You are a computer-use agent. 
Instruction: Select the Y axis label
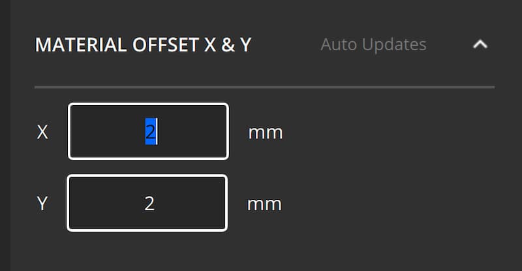[42, 204]
